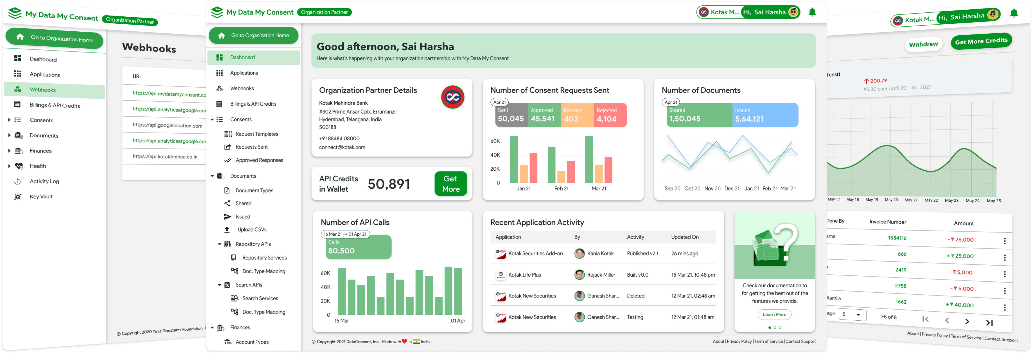1033x354 pixels.
Task: Open Dashboard in center sidebar
Action: (x=253, y=57)
